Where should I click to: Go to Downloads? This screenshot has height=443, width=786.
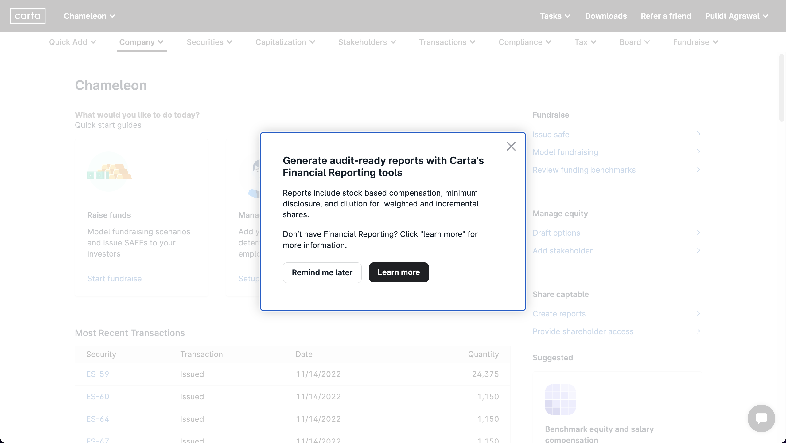(606, 16)
